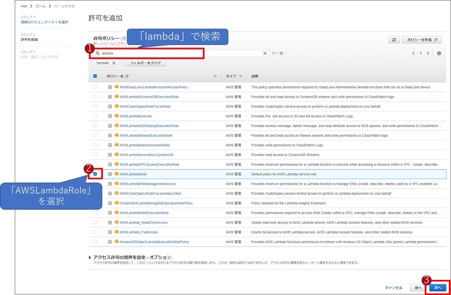Click policy cube icon for AWSLambdaSQSQueueExecutionRole
Viewport: 451px width, 295px height.
117,125
